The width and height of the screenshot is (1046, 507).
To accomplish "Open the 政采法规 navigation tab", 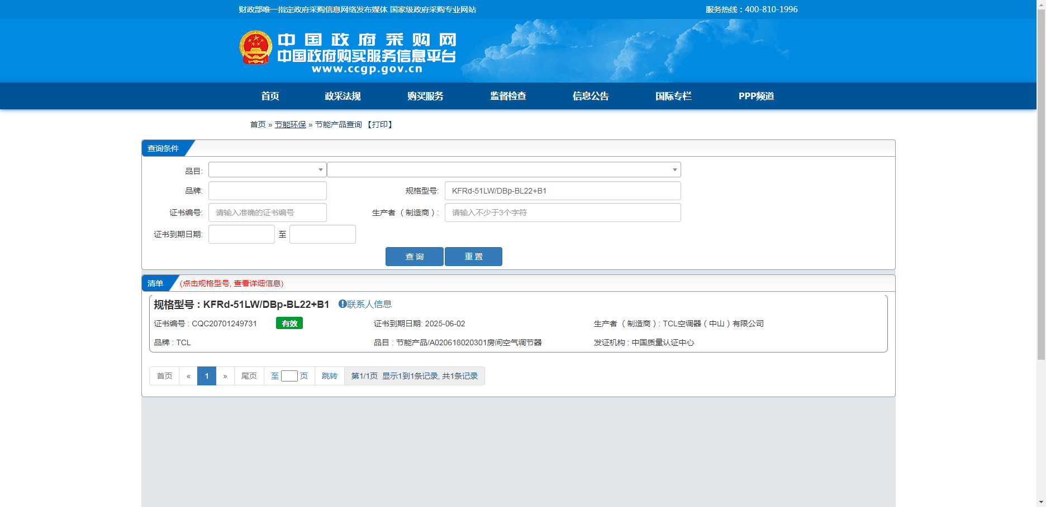I will point(343,96).
